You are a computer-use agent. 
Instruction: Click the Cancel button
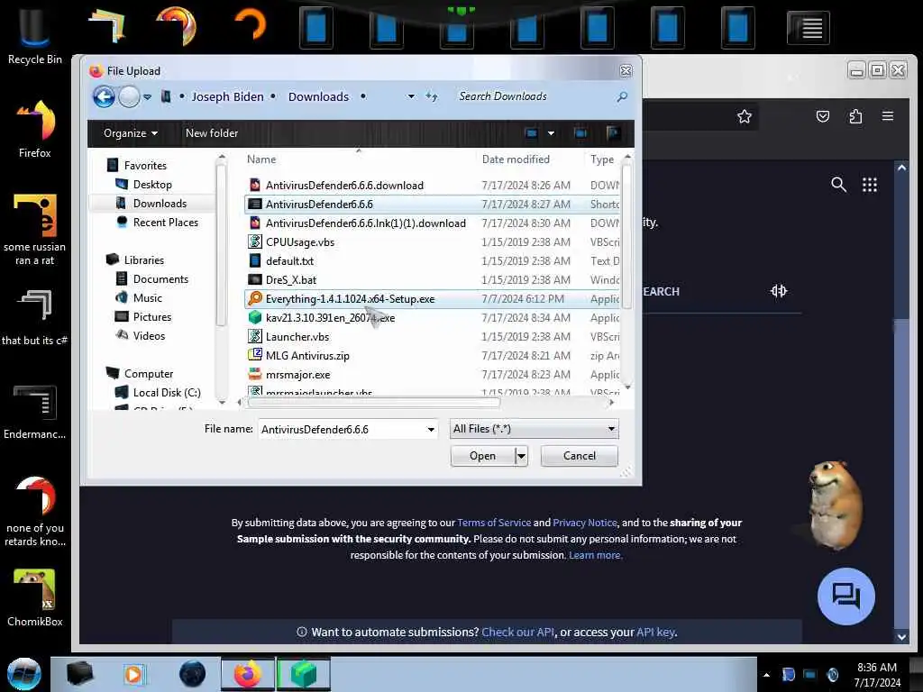tap(580, 456)
